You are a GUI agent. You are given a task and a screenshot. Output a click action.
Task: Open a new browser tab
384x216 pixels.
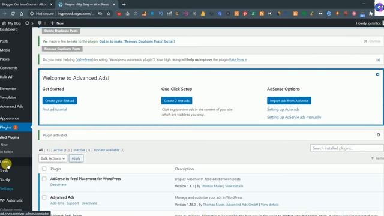point(124,4)
